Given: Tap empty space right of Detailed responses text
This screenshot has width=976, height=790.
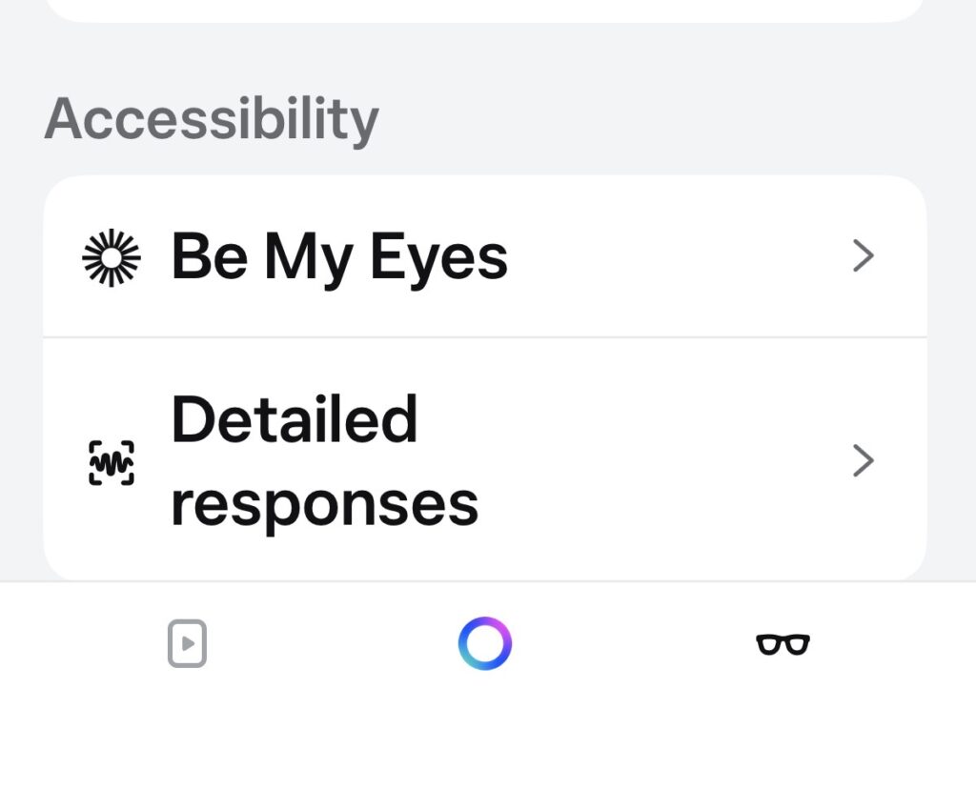Looking at the screenshot, I should coord(667,461).
